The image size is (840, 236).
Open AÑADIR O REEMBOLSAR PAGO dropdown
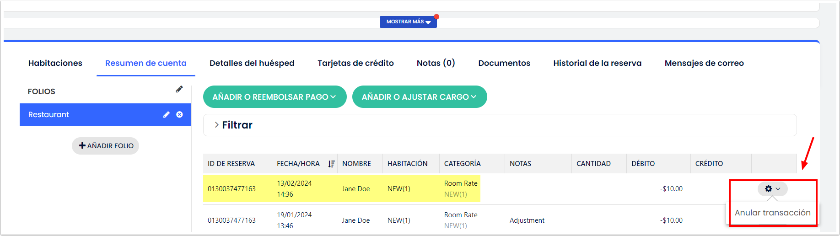click(275, 97)
